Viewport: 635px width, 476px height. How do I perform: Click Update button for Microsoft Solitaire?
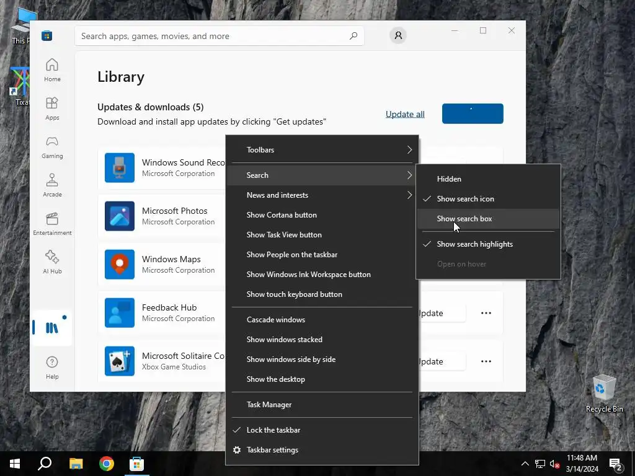(x=442, y=361)
